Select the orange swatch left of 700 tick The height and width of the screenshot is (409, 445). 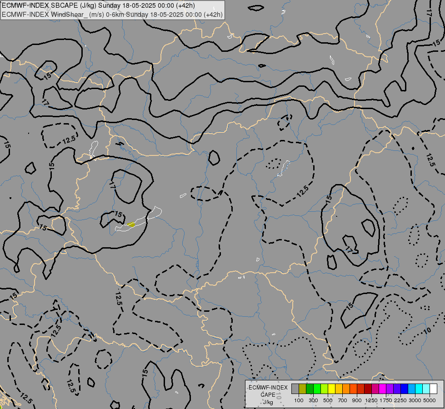[x=346, y=389]
